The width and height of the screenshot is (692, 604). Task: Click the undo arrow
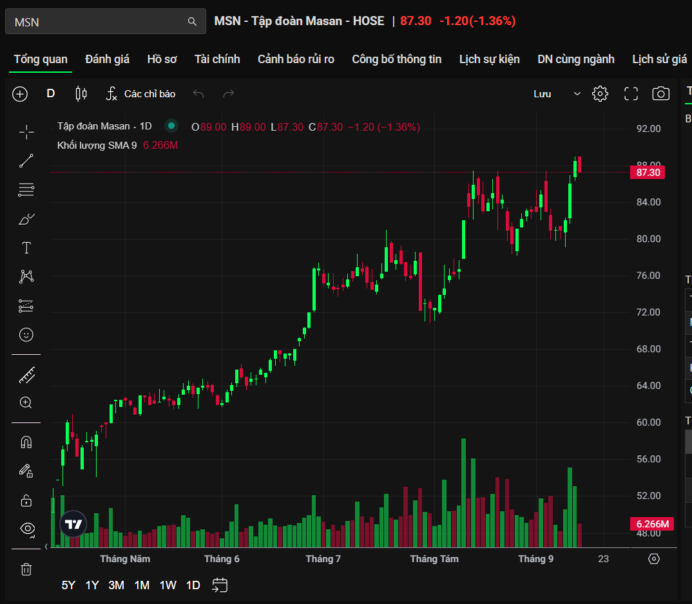click(x=198, y=93)
